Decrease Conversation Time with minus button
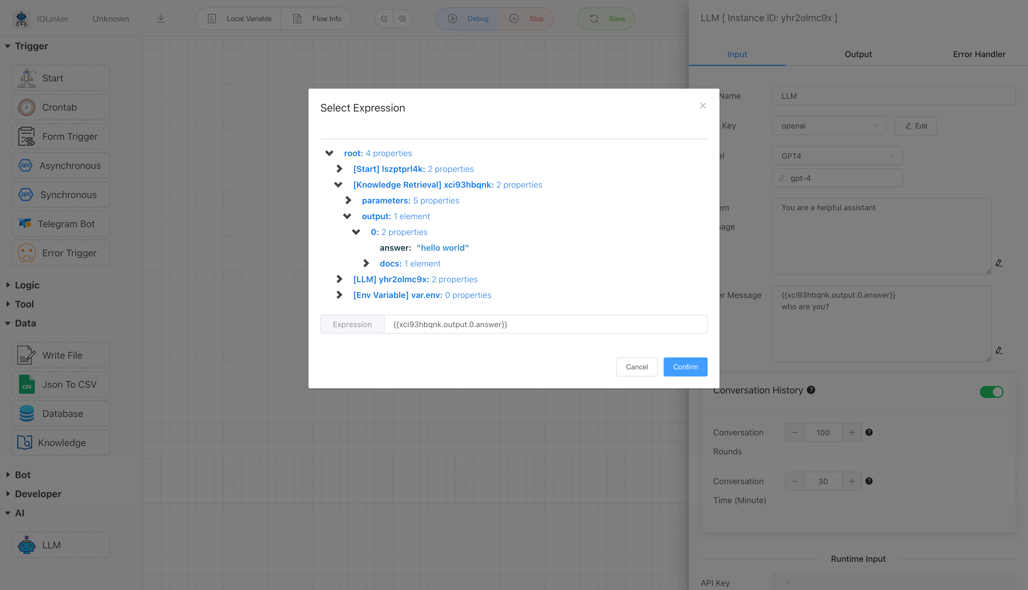The image size is (1028, 590). 794,481
